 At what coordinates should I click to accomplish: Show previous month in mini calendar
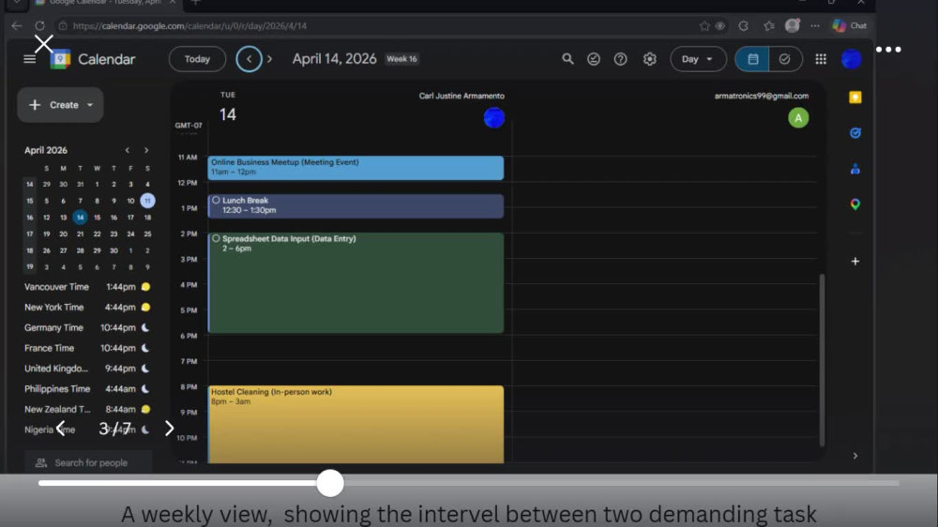(128, 150)
